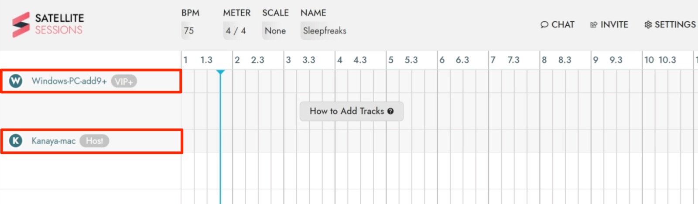The height and width of the screenshot is (204, 698).
Task: Click the W avatar for Windows-PC-add9+
Action: point(16,81)
